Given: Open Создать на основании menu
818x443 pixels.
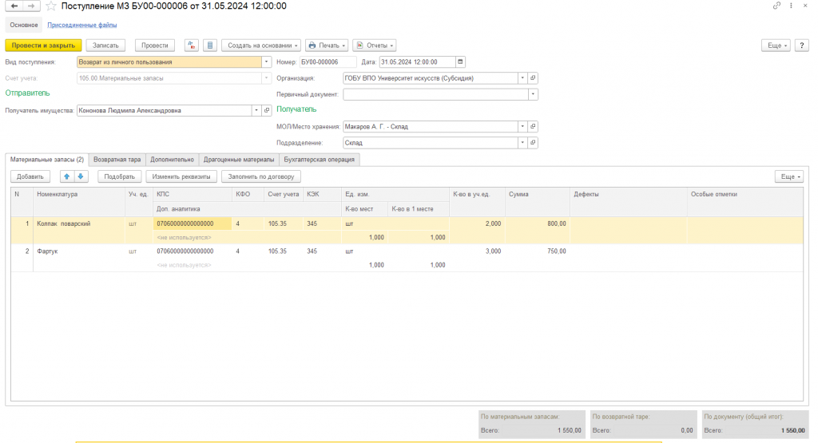Looking at the screenshot, I should pyautogui.click(x=261, y=45).
